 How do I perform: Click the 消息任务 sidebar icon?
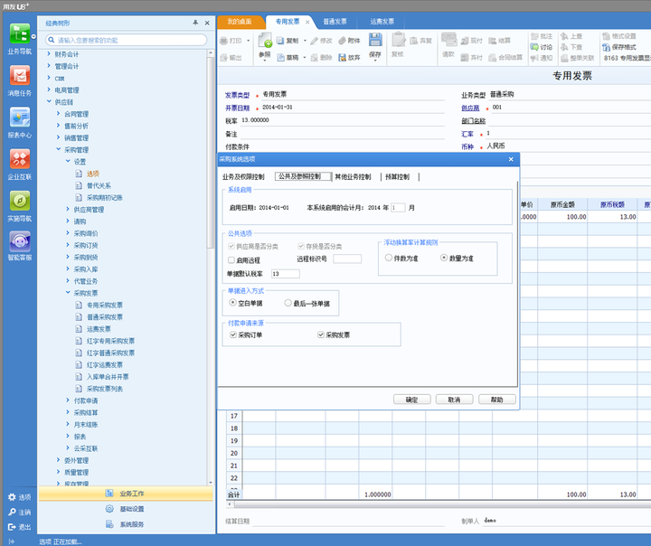19,77
